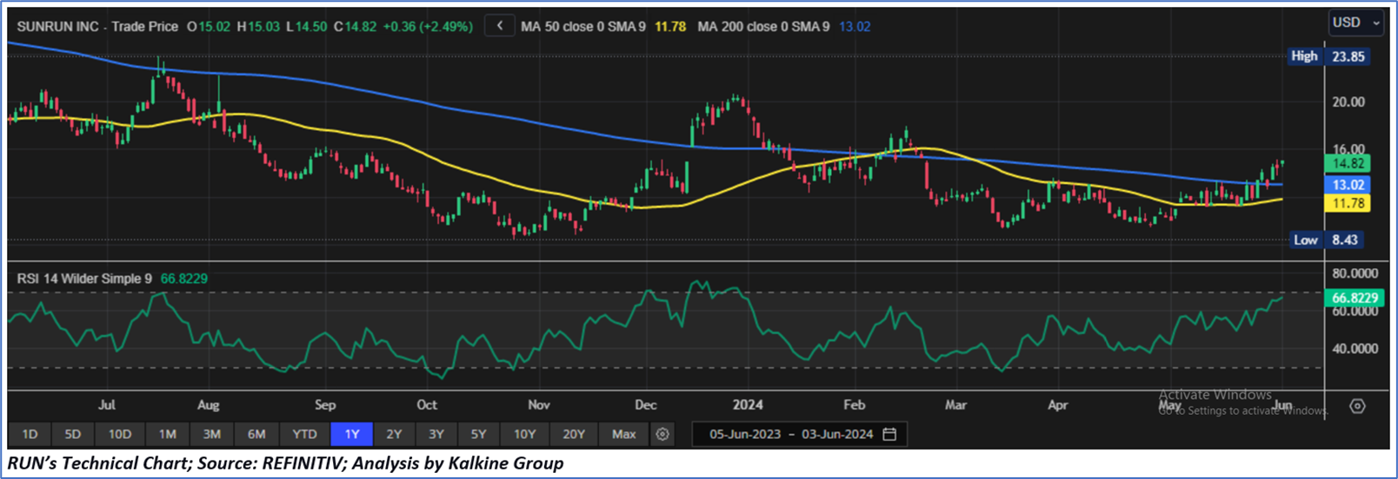Select the 1D time range

(30, 434)
